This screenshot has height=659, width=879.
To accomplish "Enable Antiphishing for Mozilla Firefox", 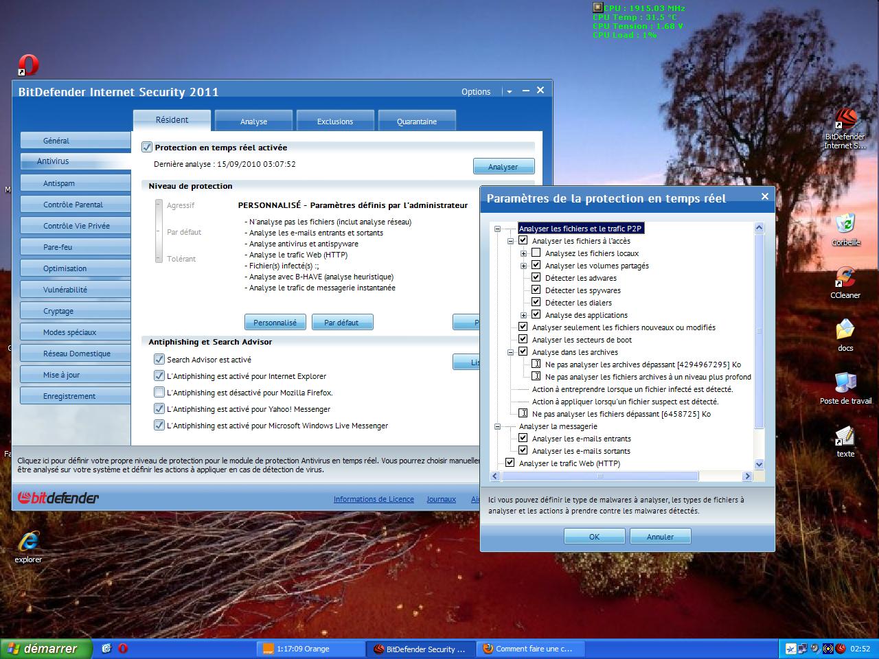I will pyautogui.click(x=159, y=392).
